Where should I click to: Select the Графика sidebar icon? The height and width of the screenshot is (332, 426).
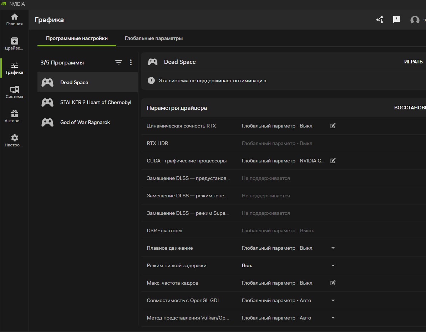pyautogui.click(x=14, y=68)
